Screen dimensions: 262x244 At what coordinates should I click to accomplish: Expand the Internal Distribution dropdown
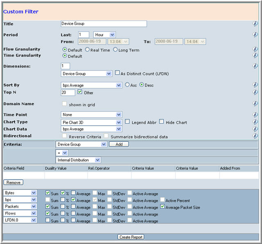pyautogui.click(x=78, y=160)
